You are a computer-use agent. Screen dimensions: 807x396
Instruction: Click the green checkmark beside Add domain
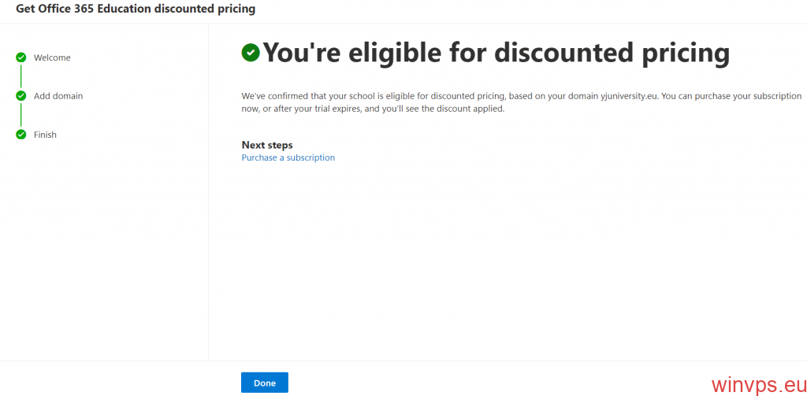click(x=21, y=96)
